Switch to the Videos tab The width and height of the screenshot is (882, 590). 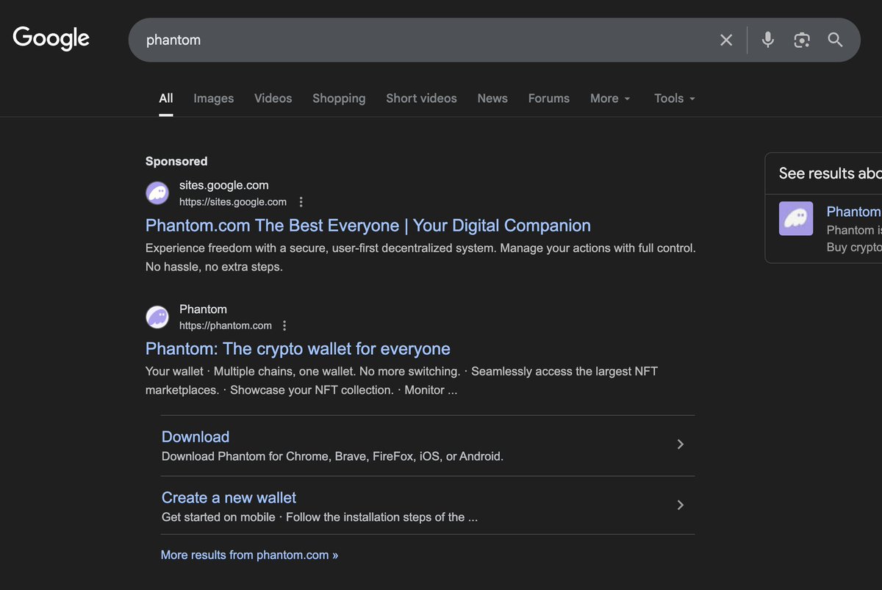273,98
